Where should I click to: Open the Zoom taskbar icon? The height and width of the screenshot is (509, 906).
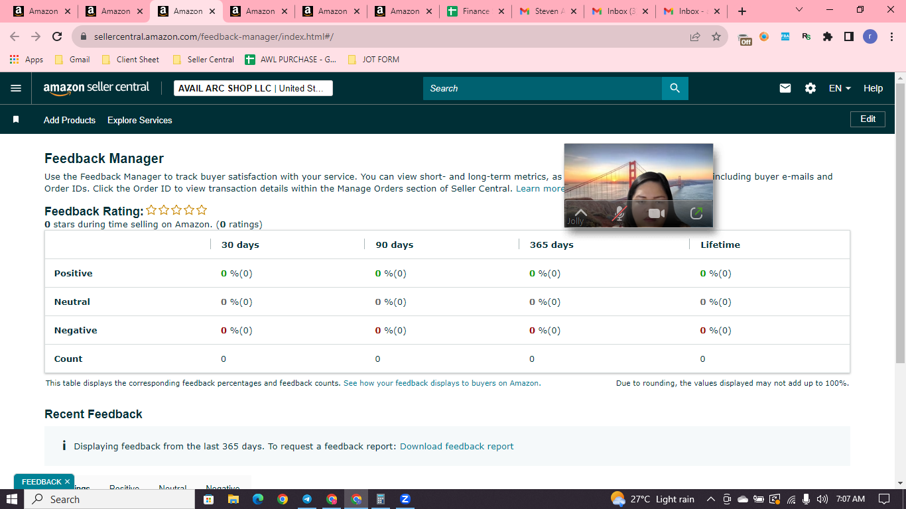405,499
